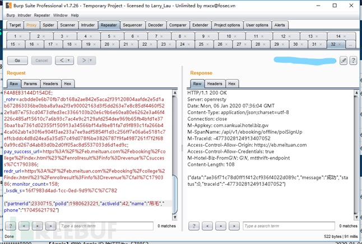Open the Intruder menu
Viewport: 362px width, 244px height.
[25, 16]
